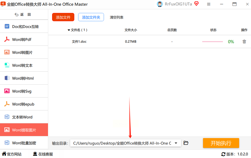Collapse the 文件名 sort triangle
Image resolution: width=251 pixels, height=158 pixels.
[x=69, y=30]
